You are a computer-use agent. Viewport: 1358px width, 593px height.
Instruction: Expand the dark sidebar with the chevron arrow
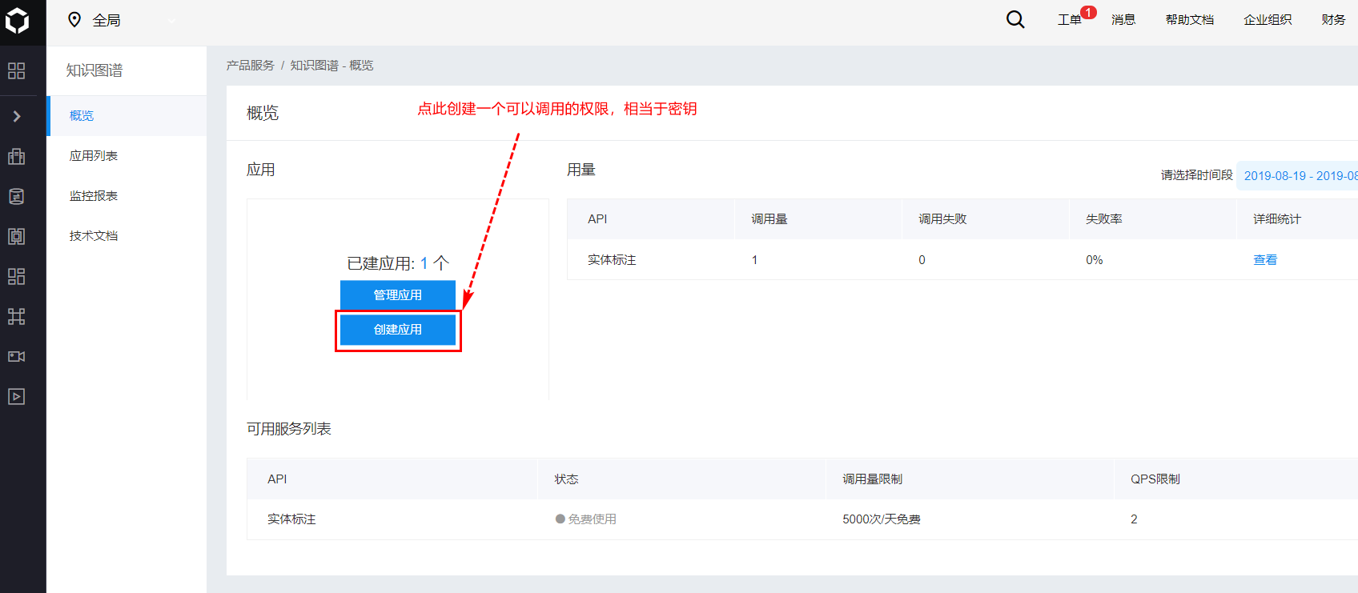coord(17,116)
